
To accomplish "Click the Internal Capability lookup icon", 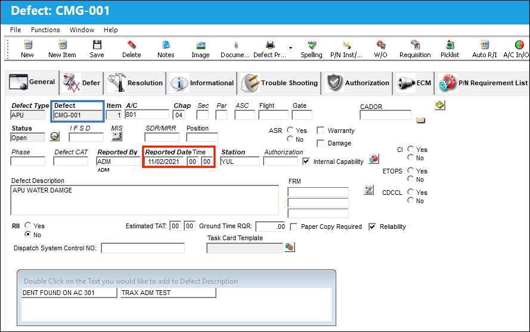I will 374,159.
